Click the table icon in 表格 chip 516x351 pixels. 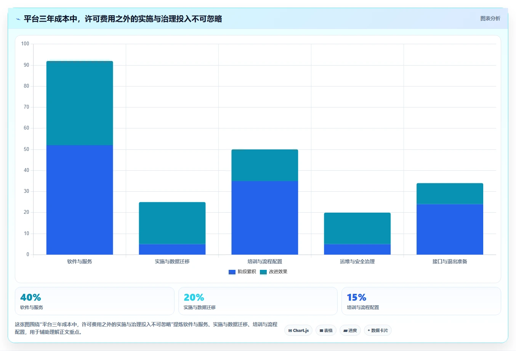tap(321, 331)
